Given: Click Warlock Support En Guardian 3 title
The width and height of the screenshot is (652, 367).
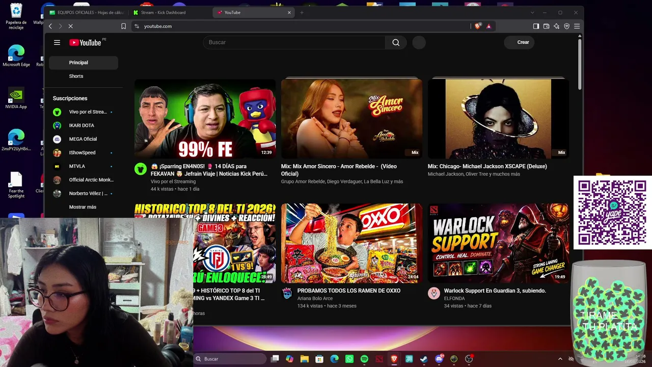Looking at the screenshot, I should (x=495, y=291).
